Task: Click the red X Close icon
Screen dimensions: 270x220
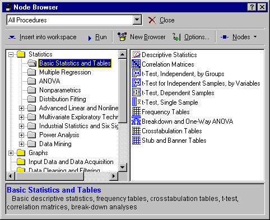Action: tap(152, 20)
